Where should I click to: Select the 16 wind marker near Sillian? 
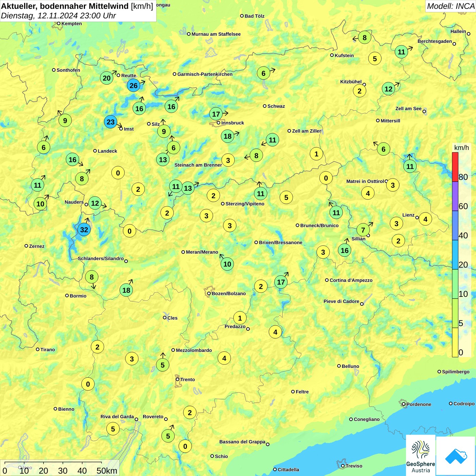tap(344, 250)
